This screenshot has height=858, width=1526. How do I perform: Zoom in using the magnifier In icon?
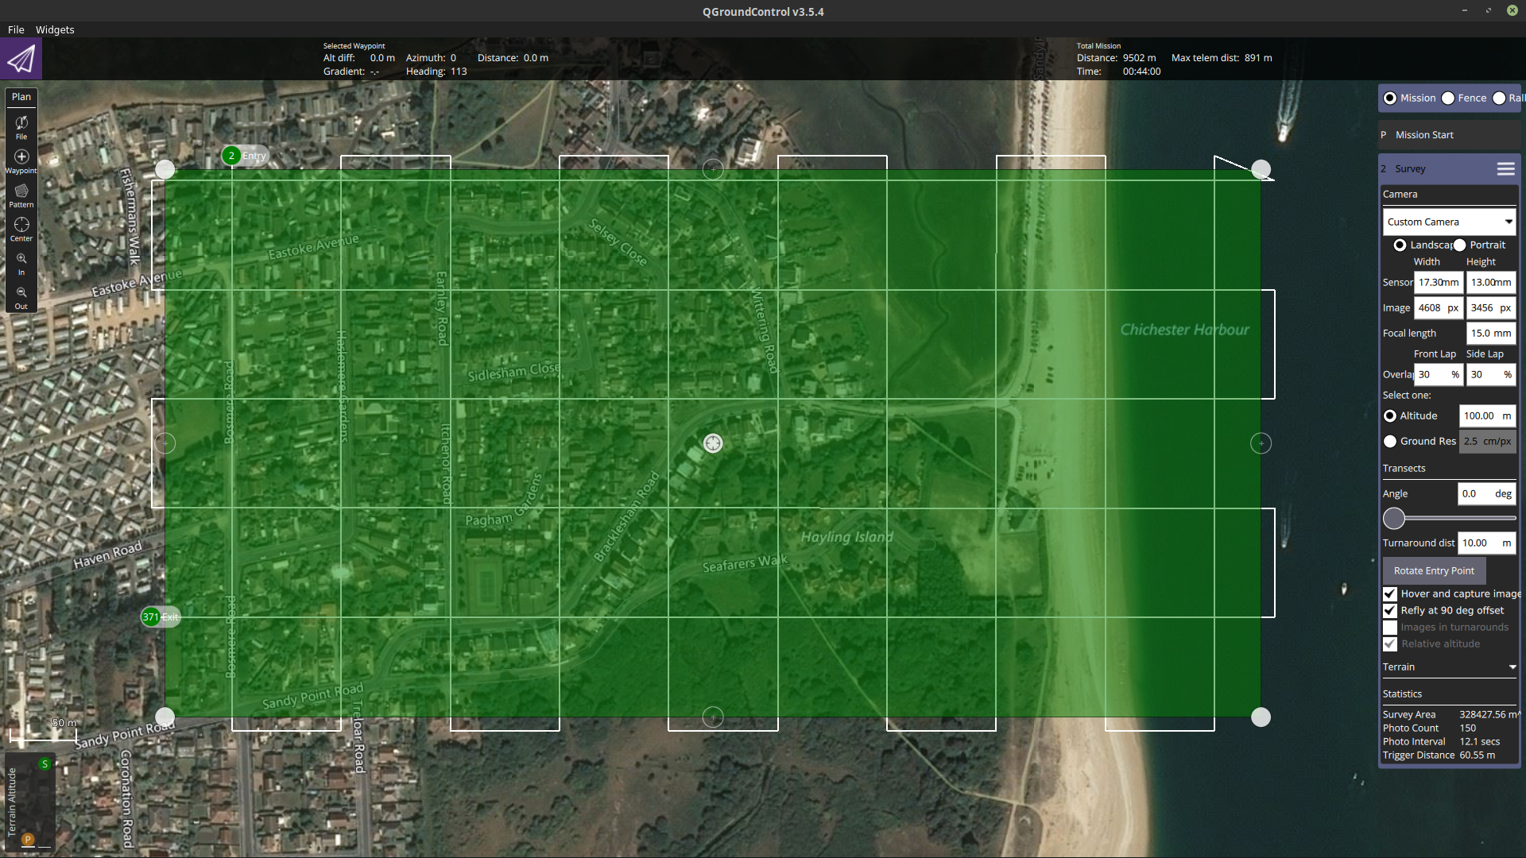coord(21,259)
